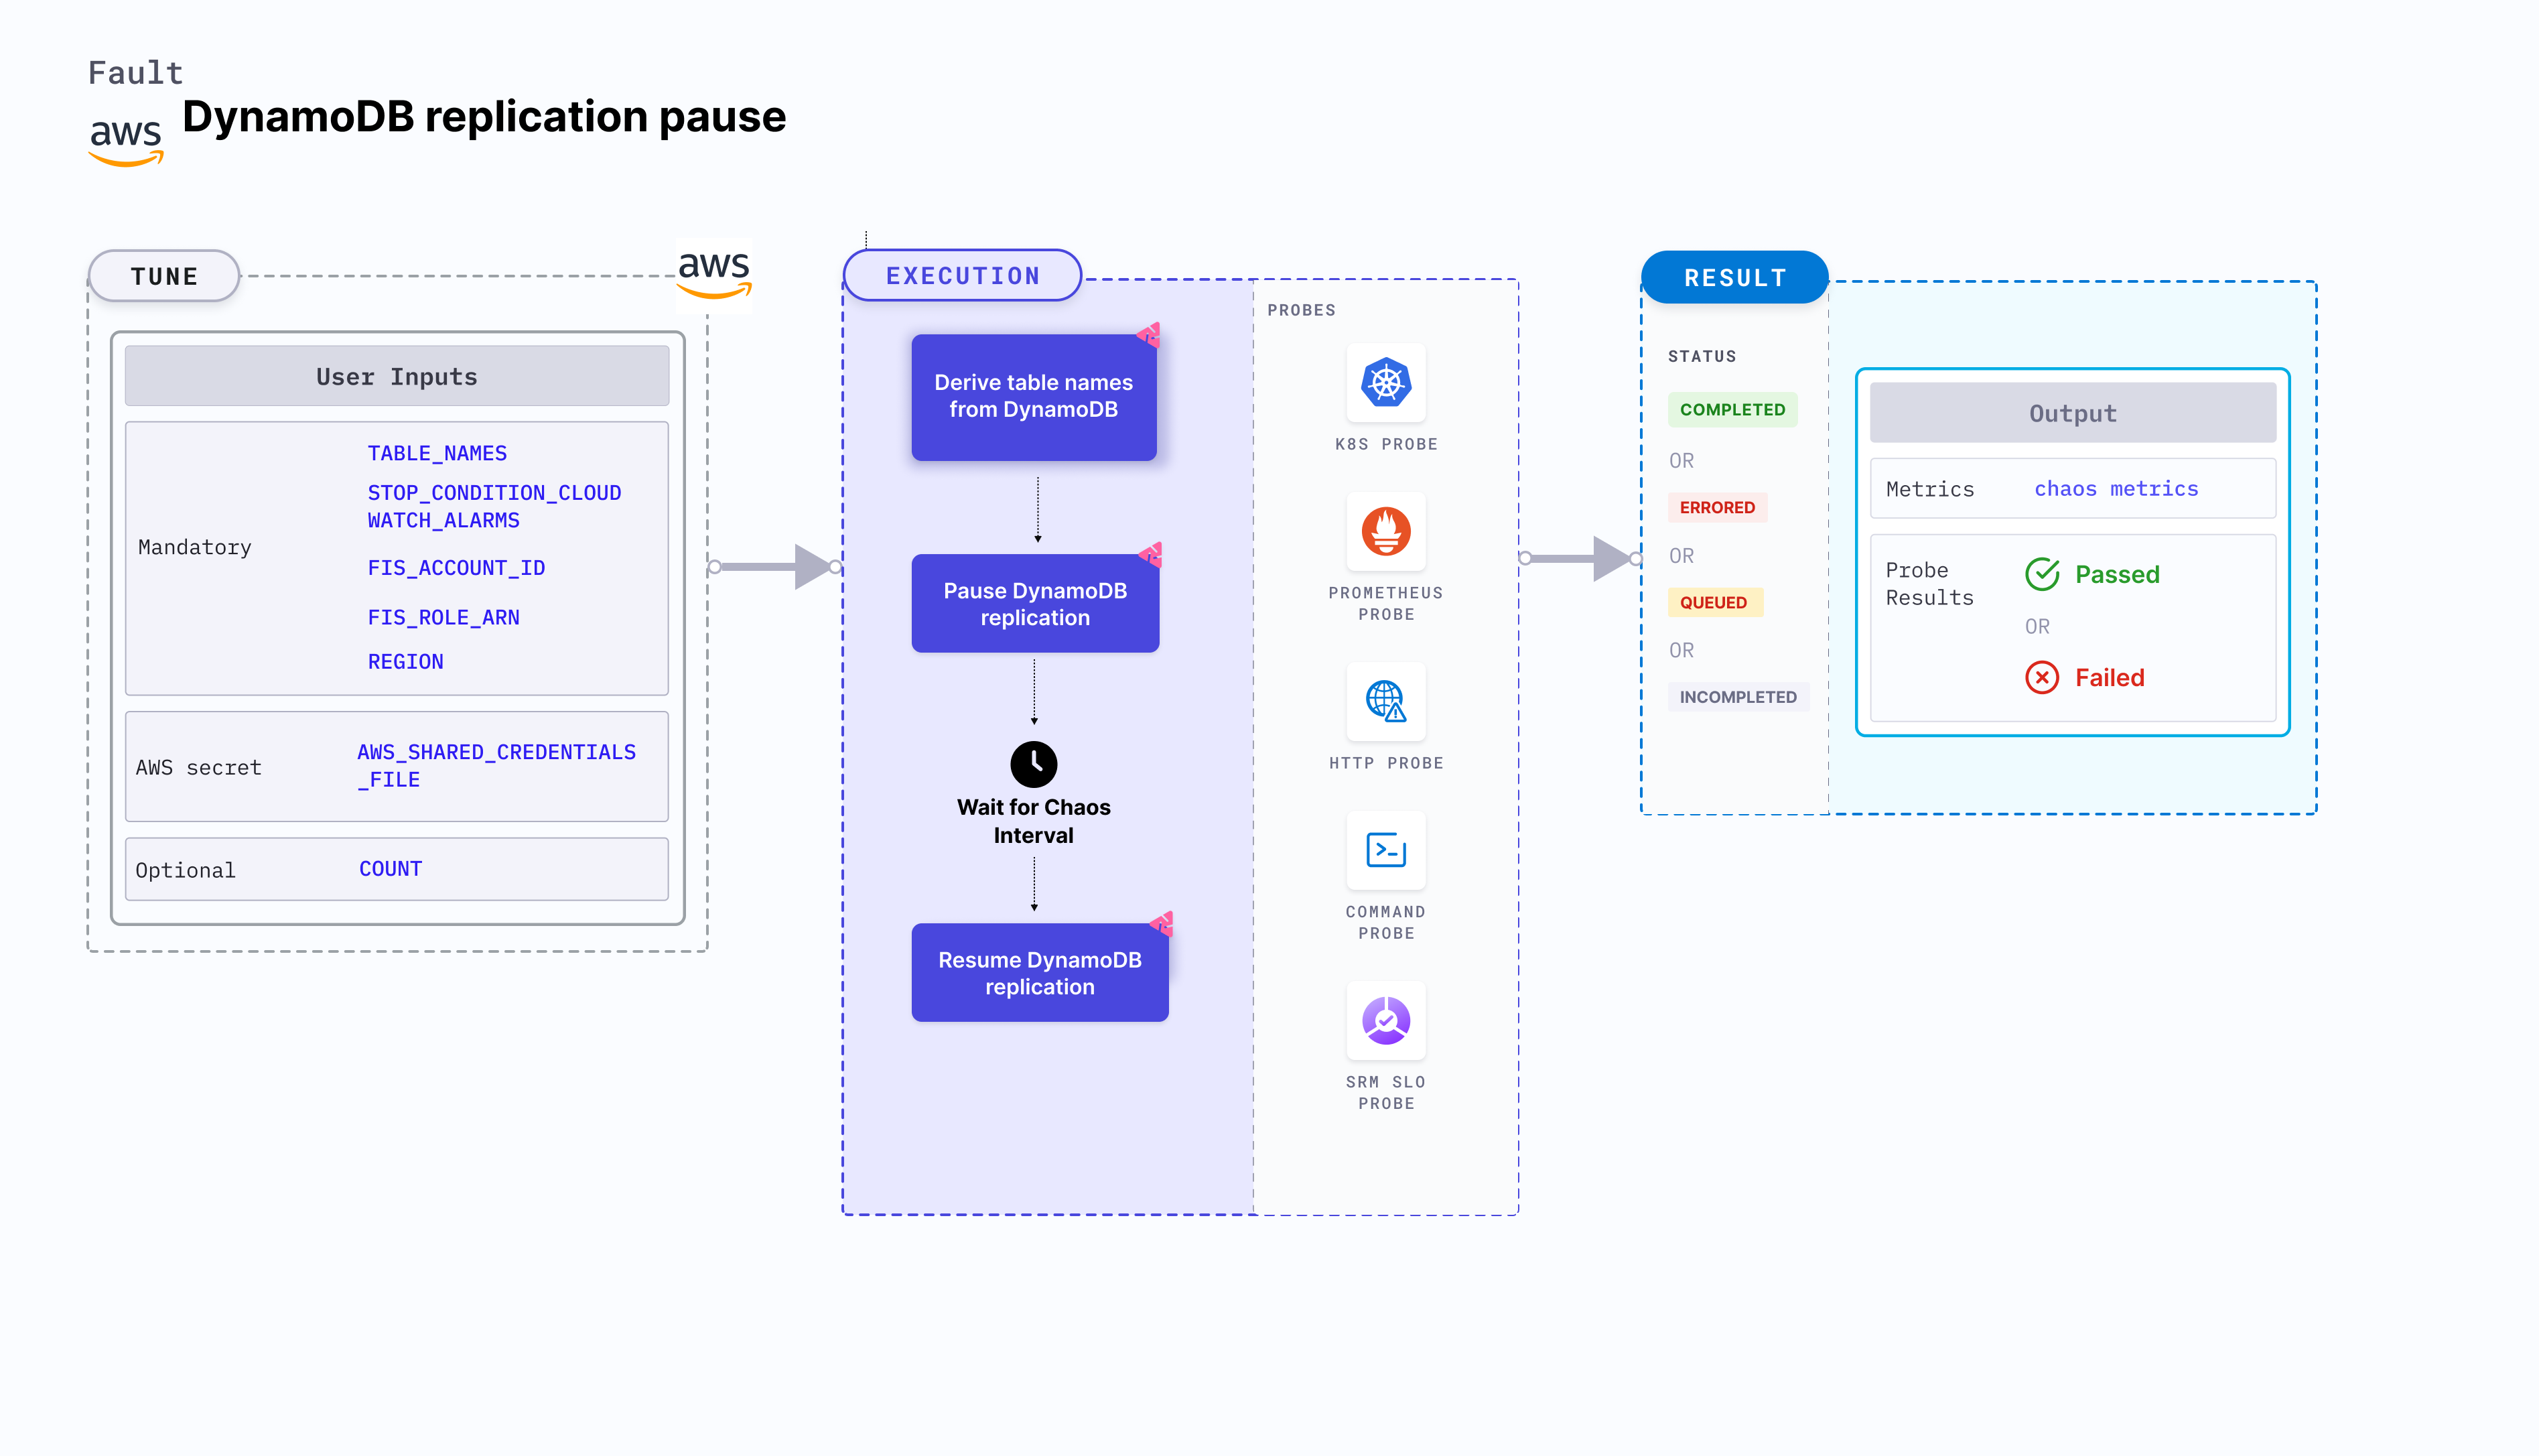2539x1456 pixels.
Task: Click the red Failed cross icon
Action: coord(2042,677)
